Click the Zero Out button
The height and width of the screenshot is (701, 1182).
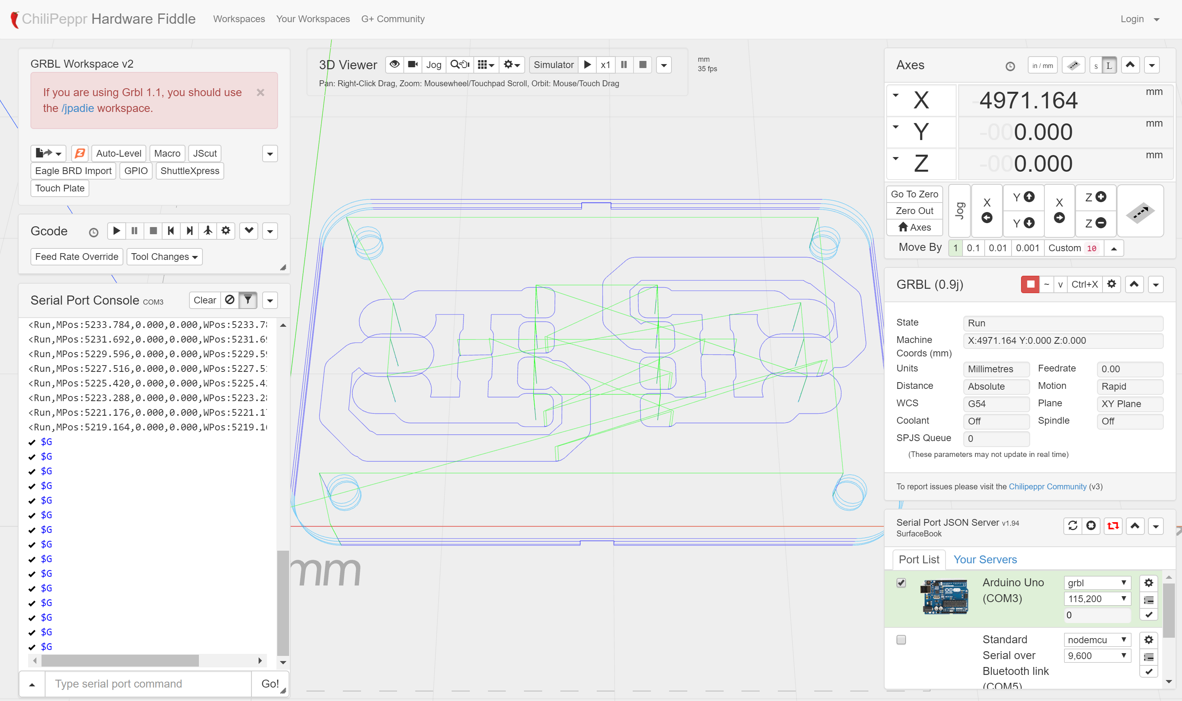coord(914,211)
